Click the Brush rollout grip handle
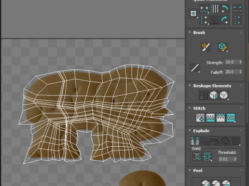Screen dimensions: 249x186 [241, 32]
